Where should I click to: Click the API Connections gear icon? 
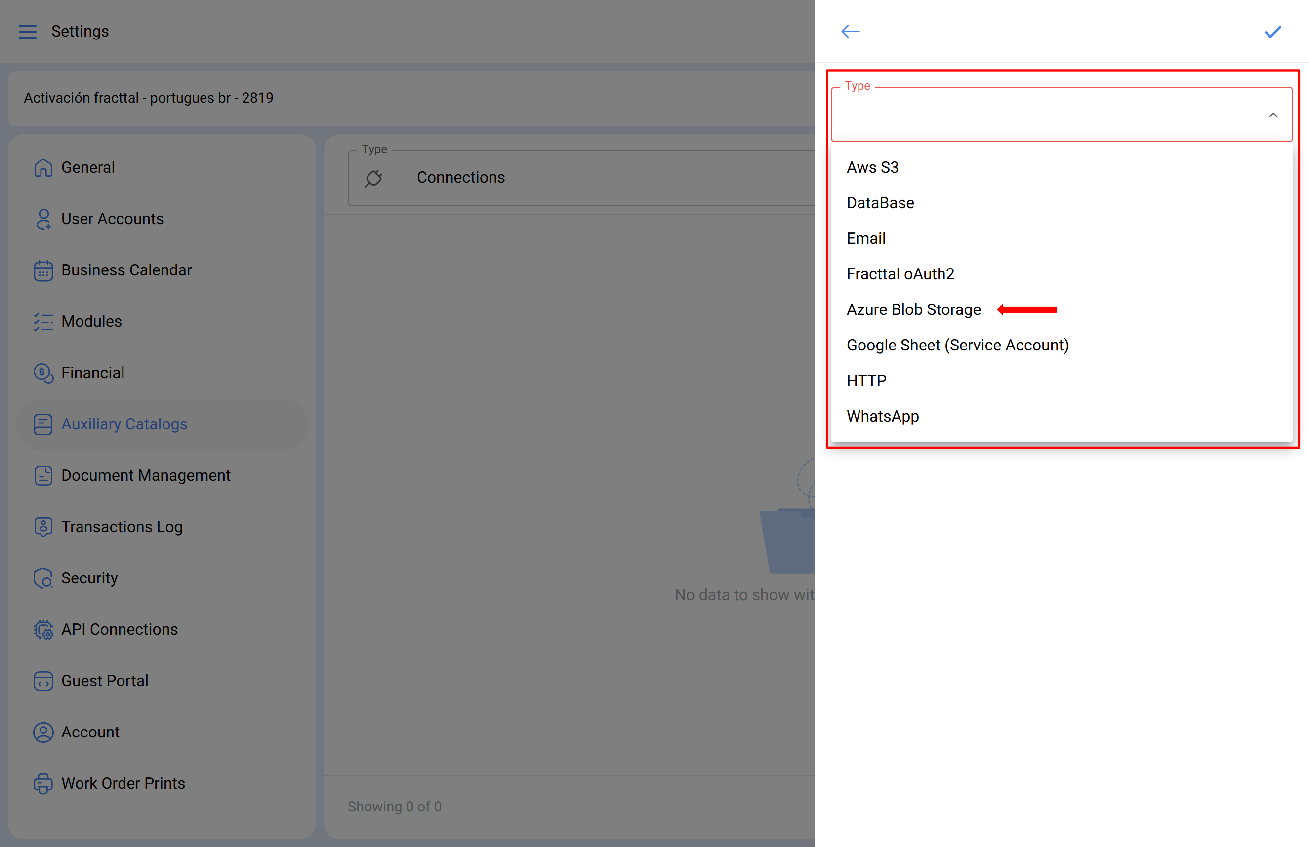coord(43,629)
